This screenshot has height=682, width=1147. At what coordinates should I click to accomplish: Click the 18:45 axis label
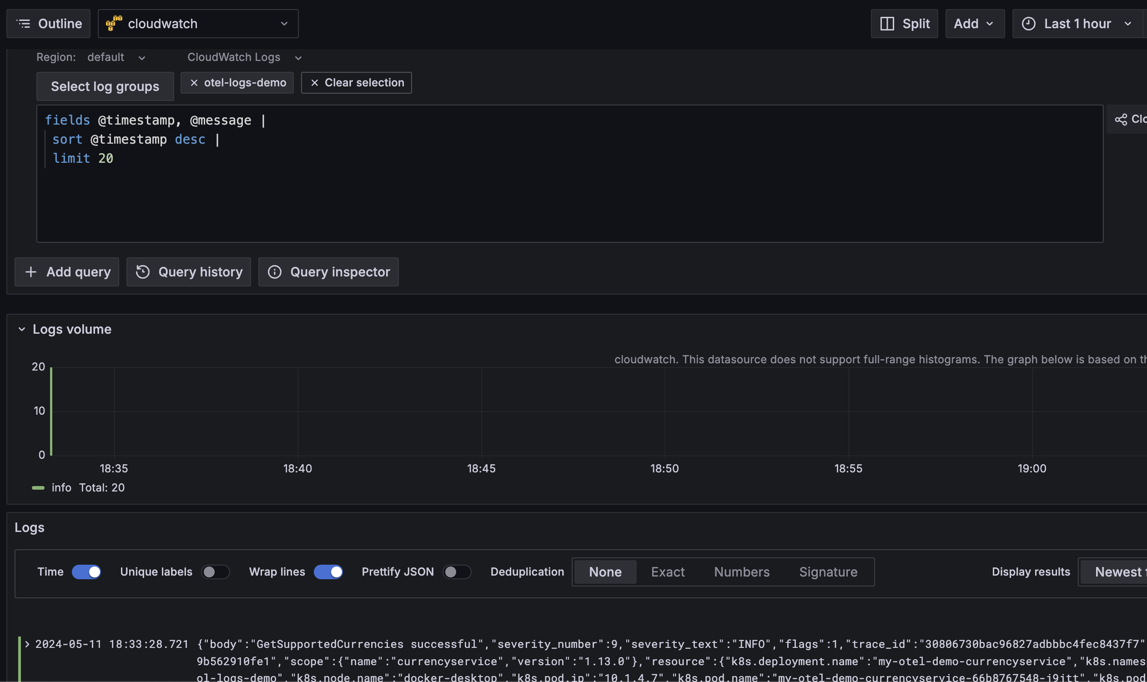[x=481, y=469]
